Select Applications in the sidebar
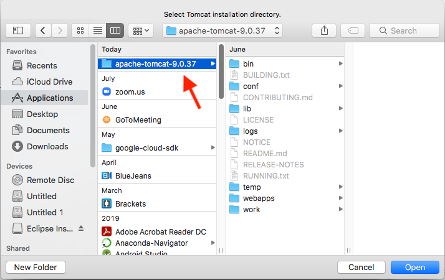The width and height of the screenshot is (445, 280). 44,98
